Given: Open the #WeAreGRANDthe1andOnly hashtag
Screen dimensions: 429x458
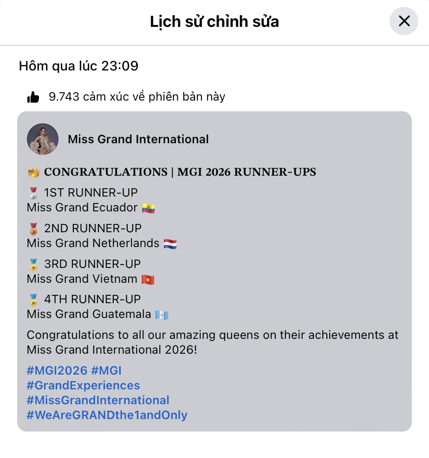Looking at the screenshot, I should 107,415.
